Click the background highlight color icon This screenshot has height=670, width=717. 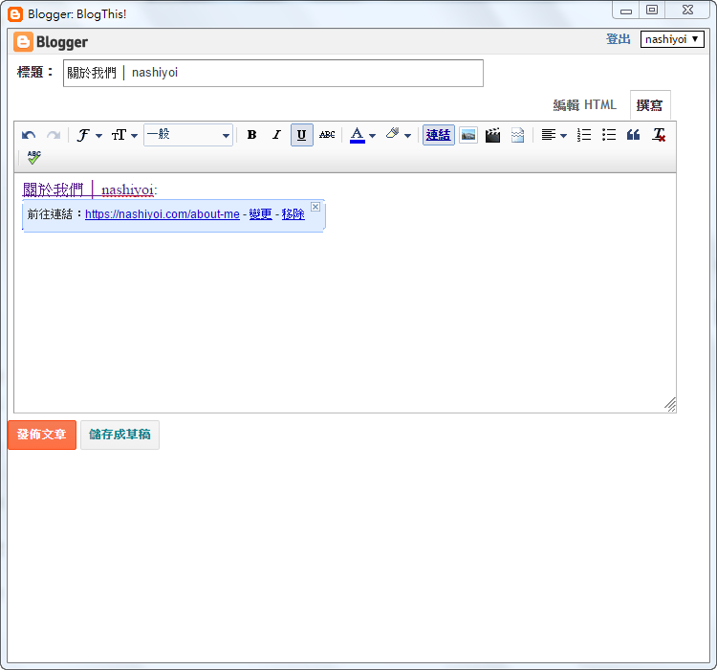click(392, 134)
